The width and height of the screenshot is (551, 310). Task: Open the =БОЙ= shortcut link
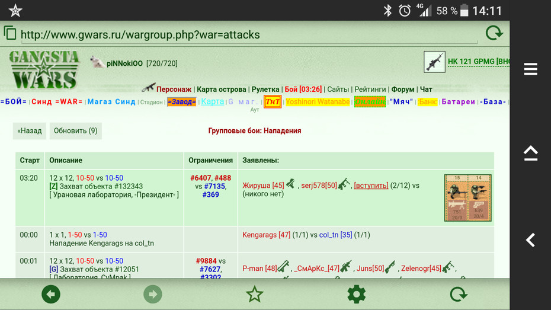[x=14, y=101]
